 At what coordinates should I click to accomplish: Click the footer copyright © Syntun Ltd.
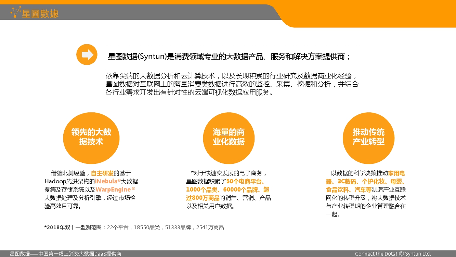[x=415, y=254]
